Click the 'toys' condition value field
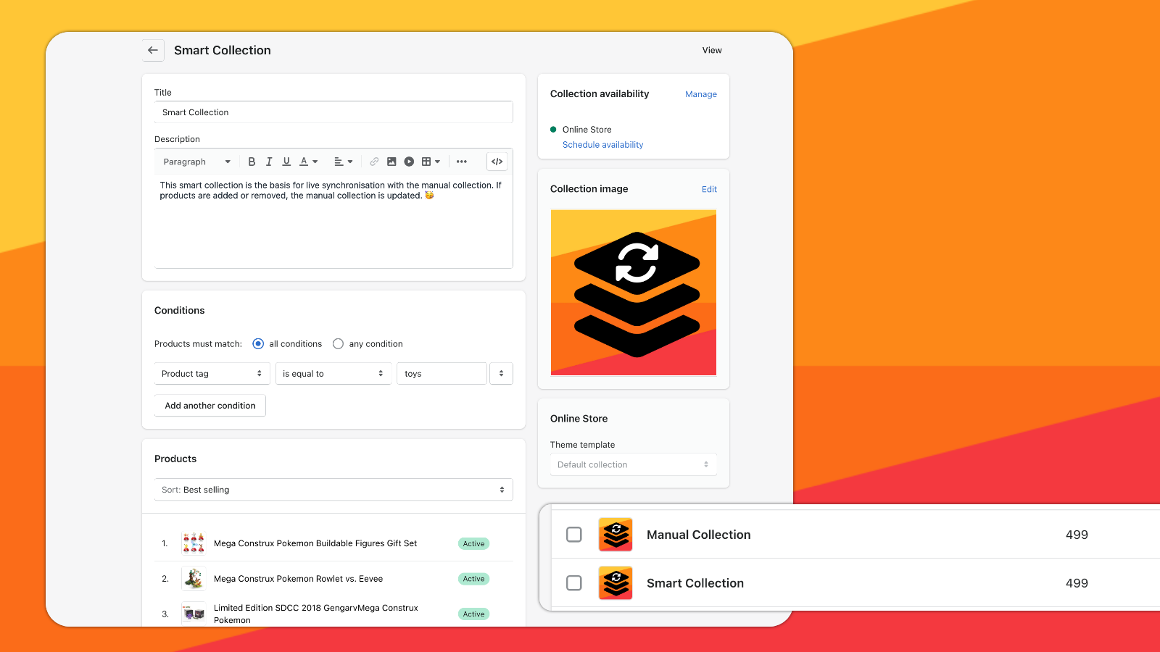The height and width of the screenshot is (652, 1160). (442, 374)
